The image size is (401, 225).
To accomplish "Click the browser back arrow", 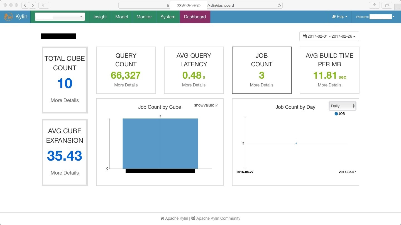I will (25, 5).
